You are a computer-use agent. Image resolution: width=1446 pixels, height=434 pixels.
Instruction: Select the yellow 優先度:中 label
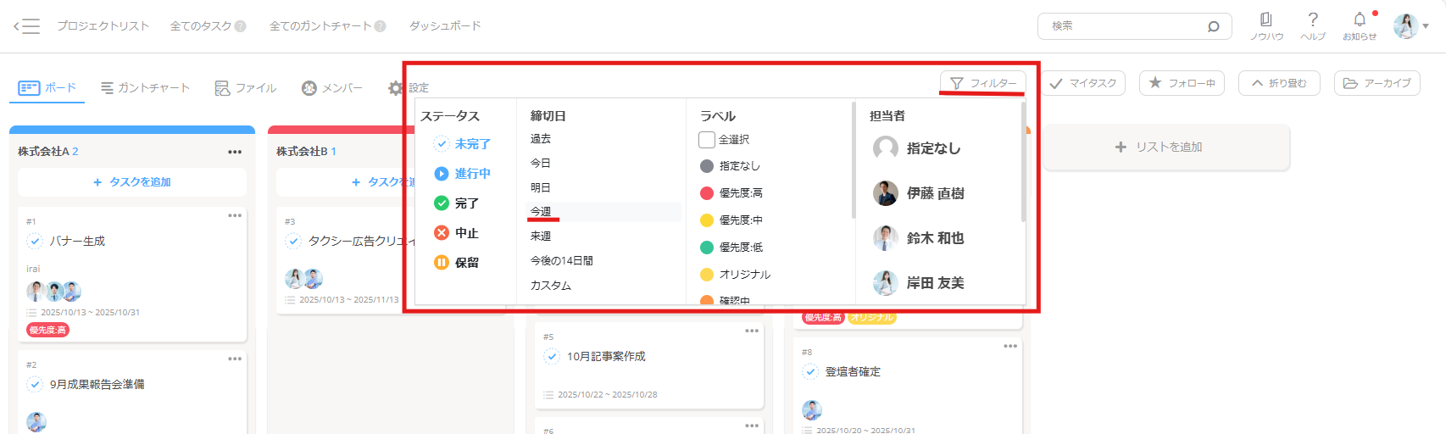pos(731,220)
